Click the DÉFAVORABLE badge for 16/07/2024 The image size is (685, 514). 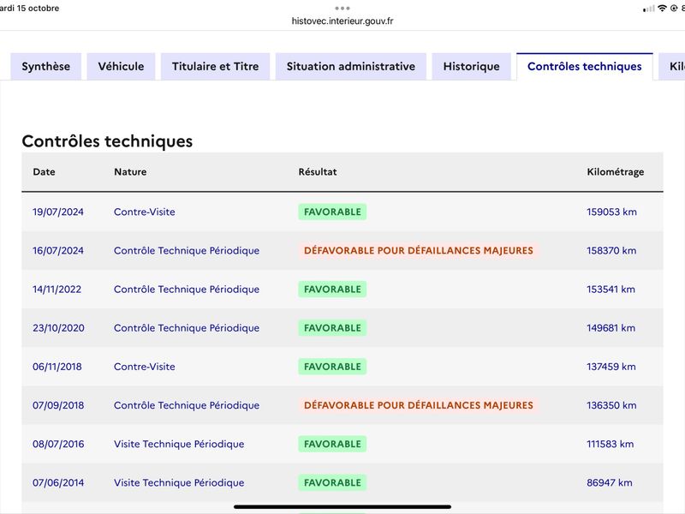419,250
